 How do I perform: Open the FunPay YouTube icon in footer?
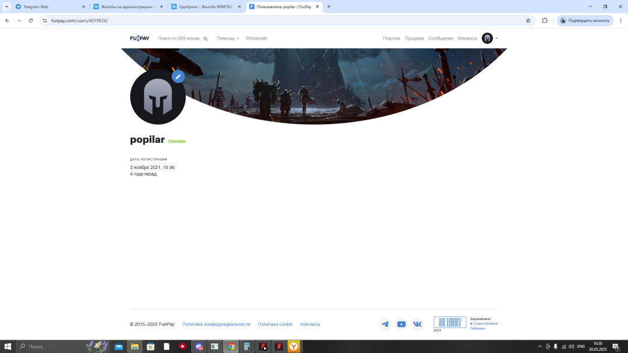(x=401, y=324)
